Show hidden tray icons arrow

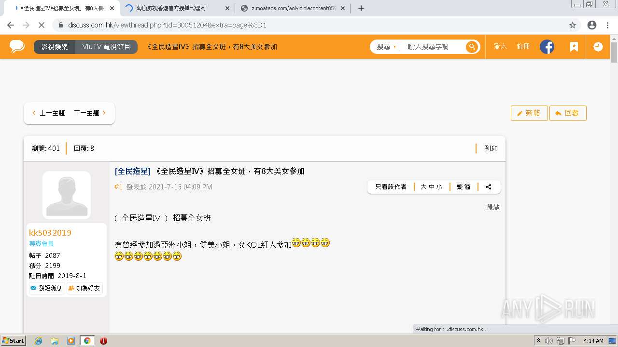[x=539, y=341]
